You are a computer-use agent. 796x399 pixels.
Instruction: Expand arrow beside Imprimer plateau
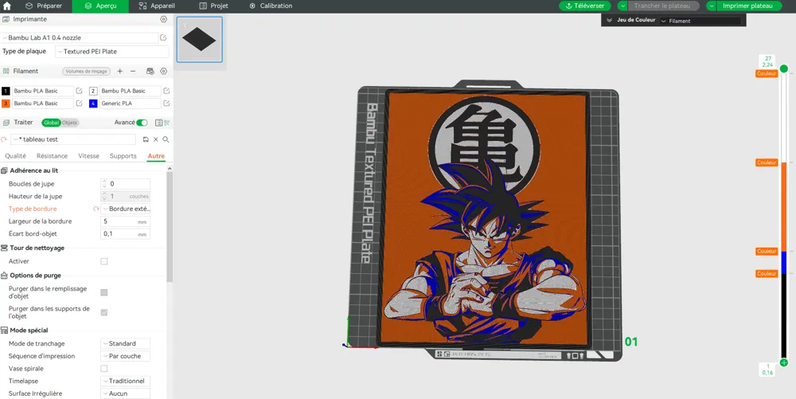point(711,6)
